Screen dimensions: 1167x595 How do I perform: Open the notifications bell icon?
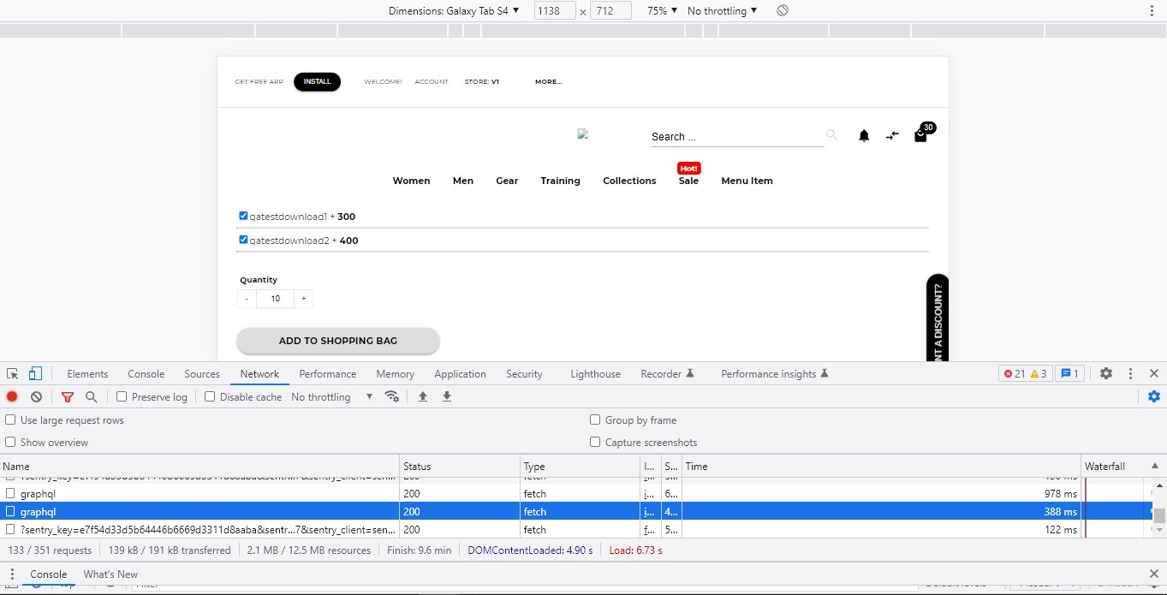pos(864,135)
